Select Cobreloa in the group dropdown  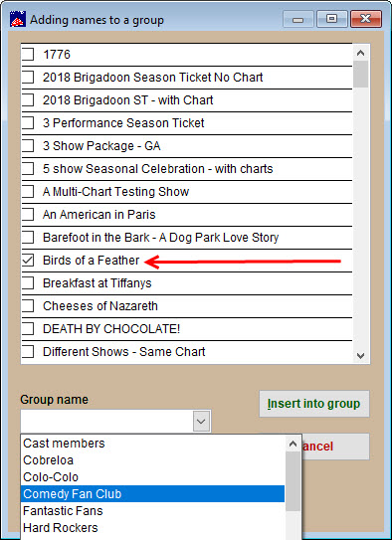pyautogui.click(x=152, y=460)
